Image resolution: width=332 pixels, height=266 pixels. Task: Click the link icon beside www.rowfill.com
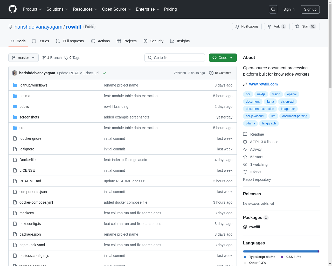click(x=245, y=84)
